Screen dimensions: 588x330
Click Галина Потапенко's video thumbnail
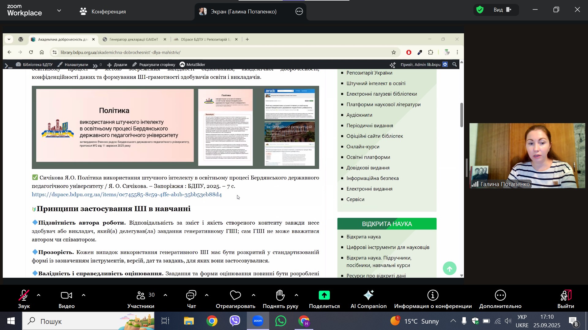(527, 155)
